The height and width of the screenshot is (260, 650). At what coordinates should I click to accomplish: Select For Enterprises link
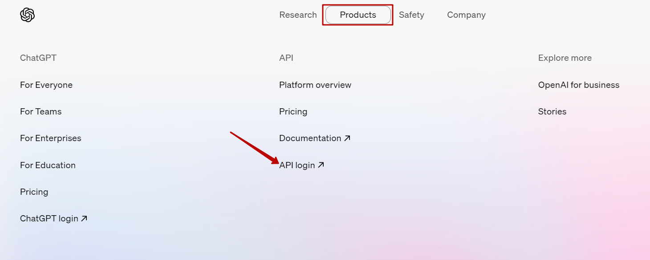point(51,138)
